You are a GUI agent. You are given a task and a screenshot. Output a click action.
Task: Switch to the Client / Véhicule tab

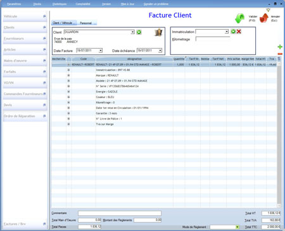tap(64, 23)
